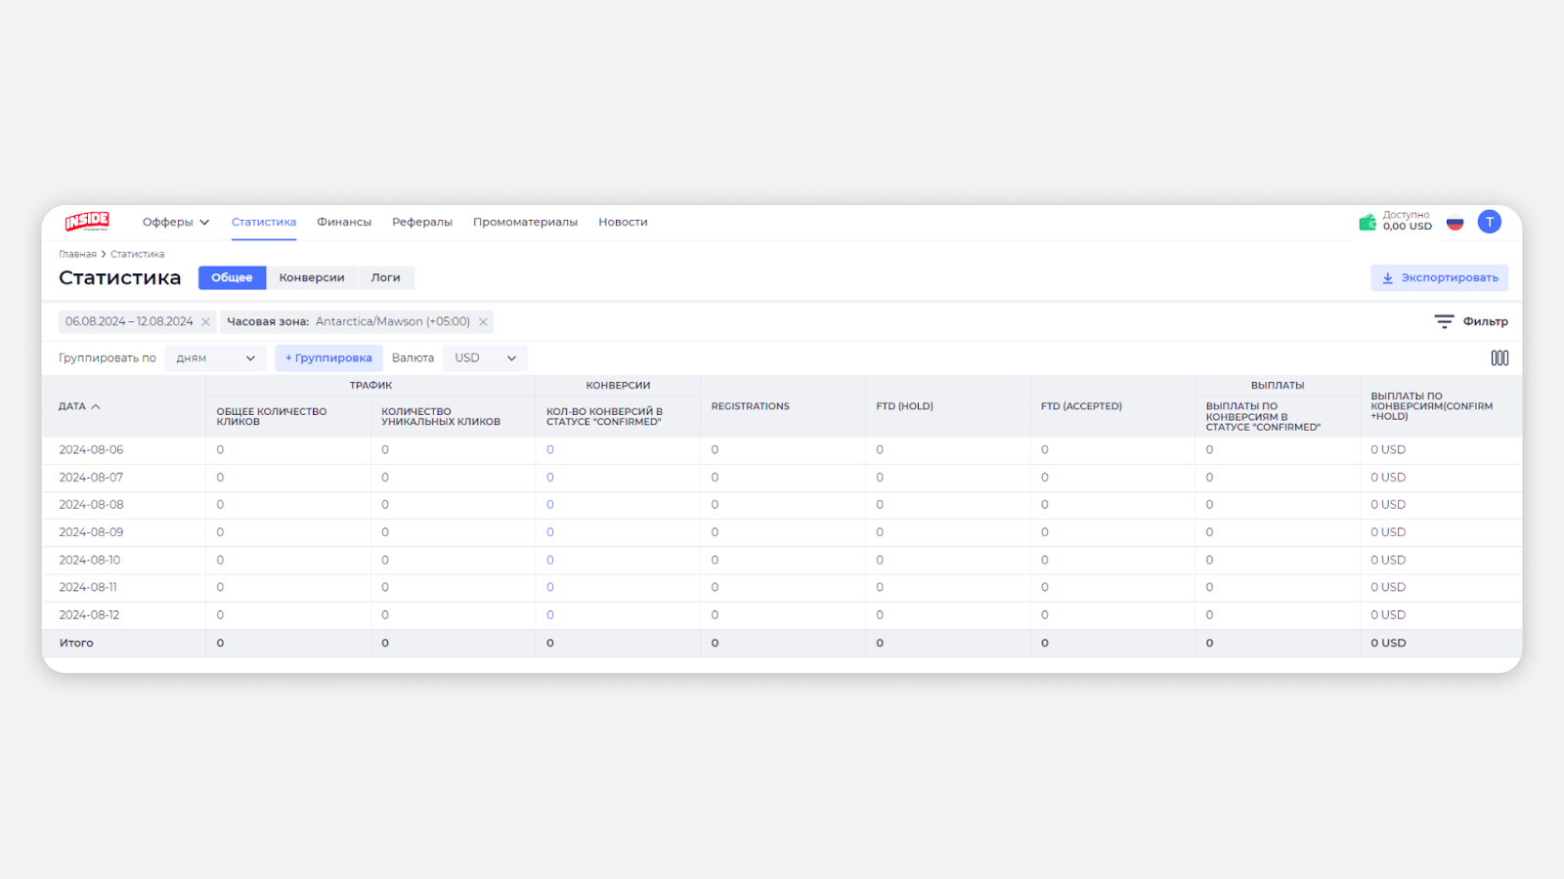Open the group-by дням dropdown
The width and height of the screenshot is (1564, 879).
[215, 358]
